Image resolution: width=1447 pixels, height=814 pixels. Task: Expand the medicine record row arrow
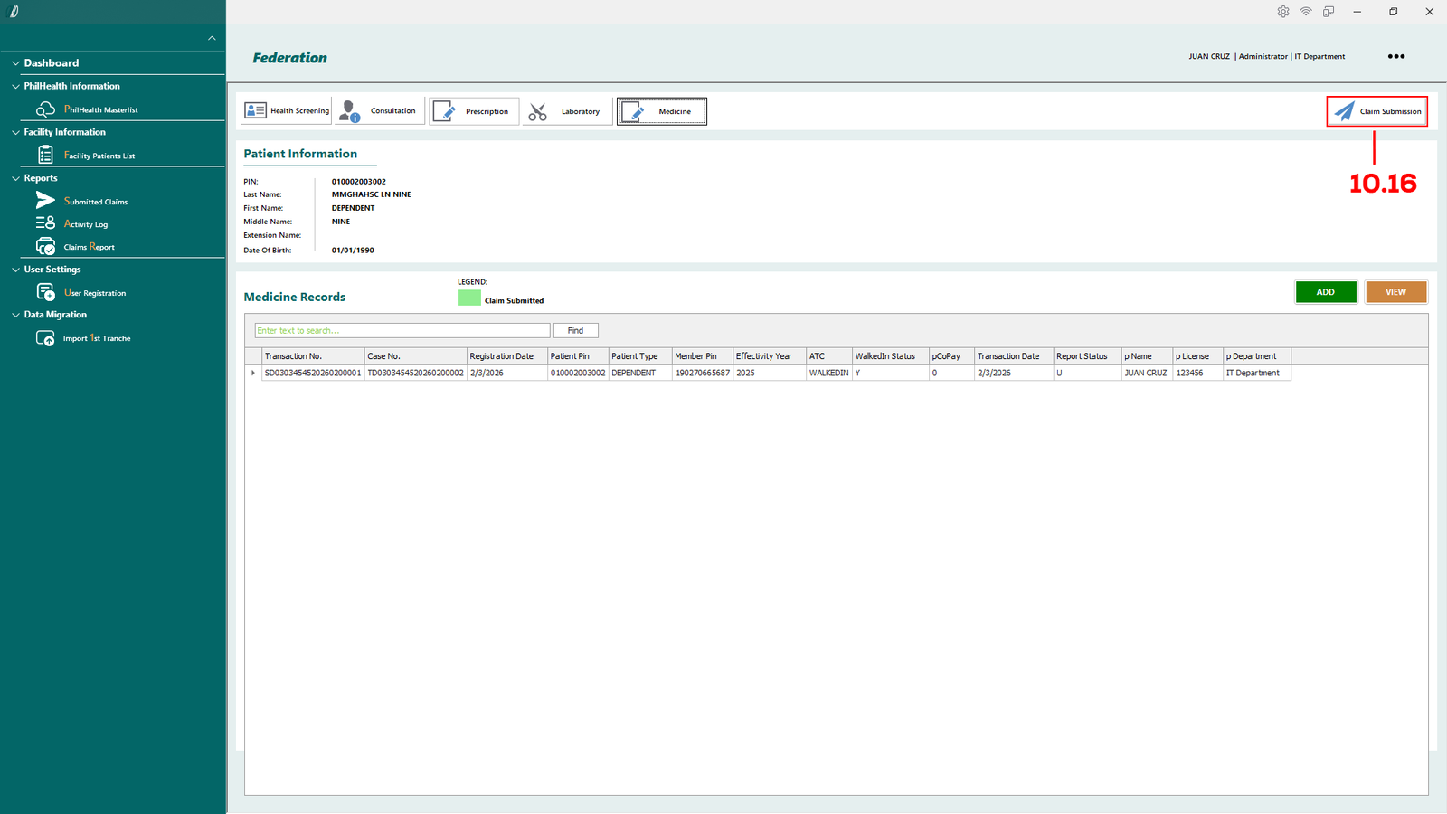pyautogui.click(x=253, y=373)
